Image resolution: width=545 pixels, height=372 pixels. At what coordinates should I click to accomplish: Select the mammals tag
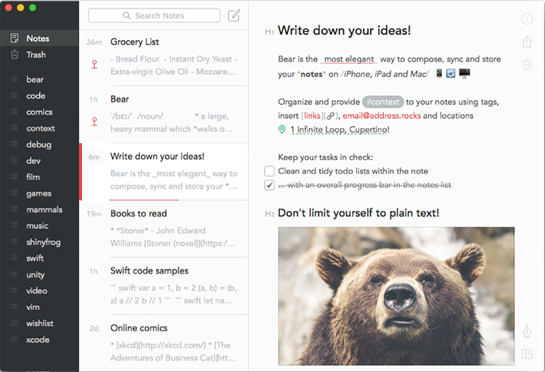click(44, 209)
